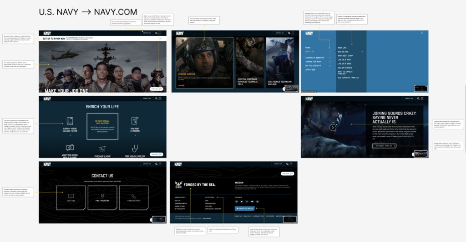Open hamburger menu on the 'Joining Sounds Crazy' screen
466x242 pixels.
click(422, 99)
